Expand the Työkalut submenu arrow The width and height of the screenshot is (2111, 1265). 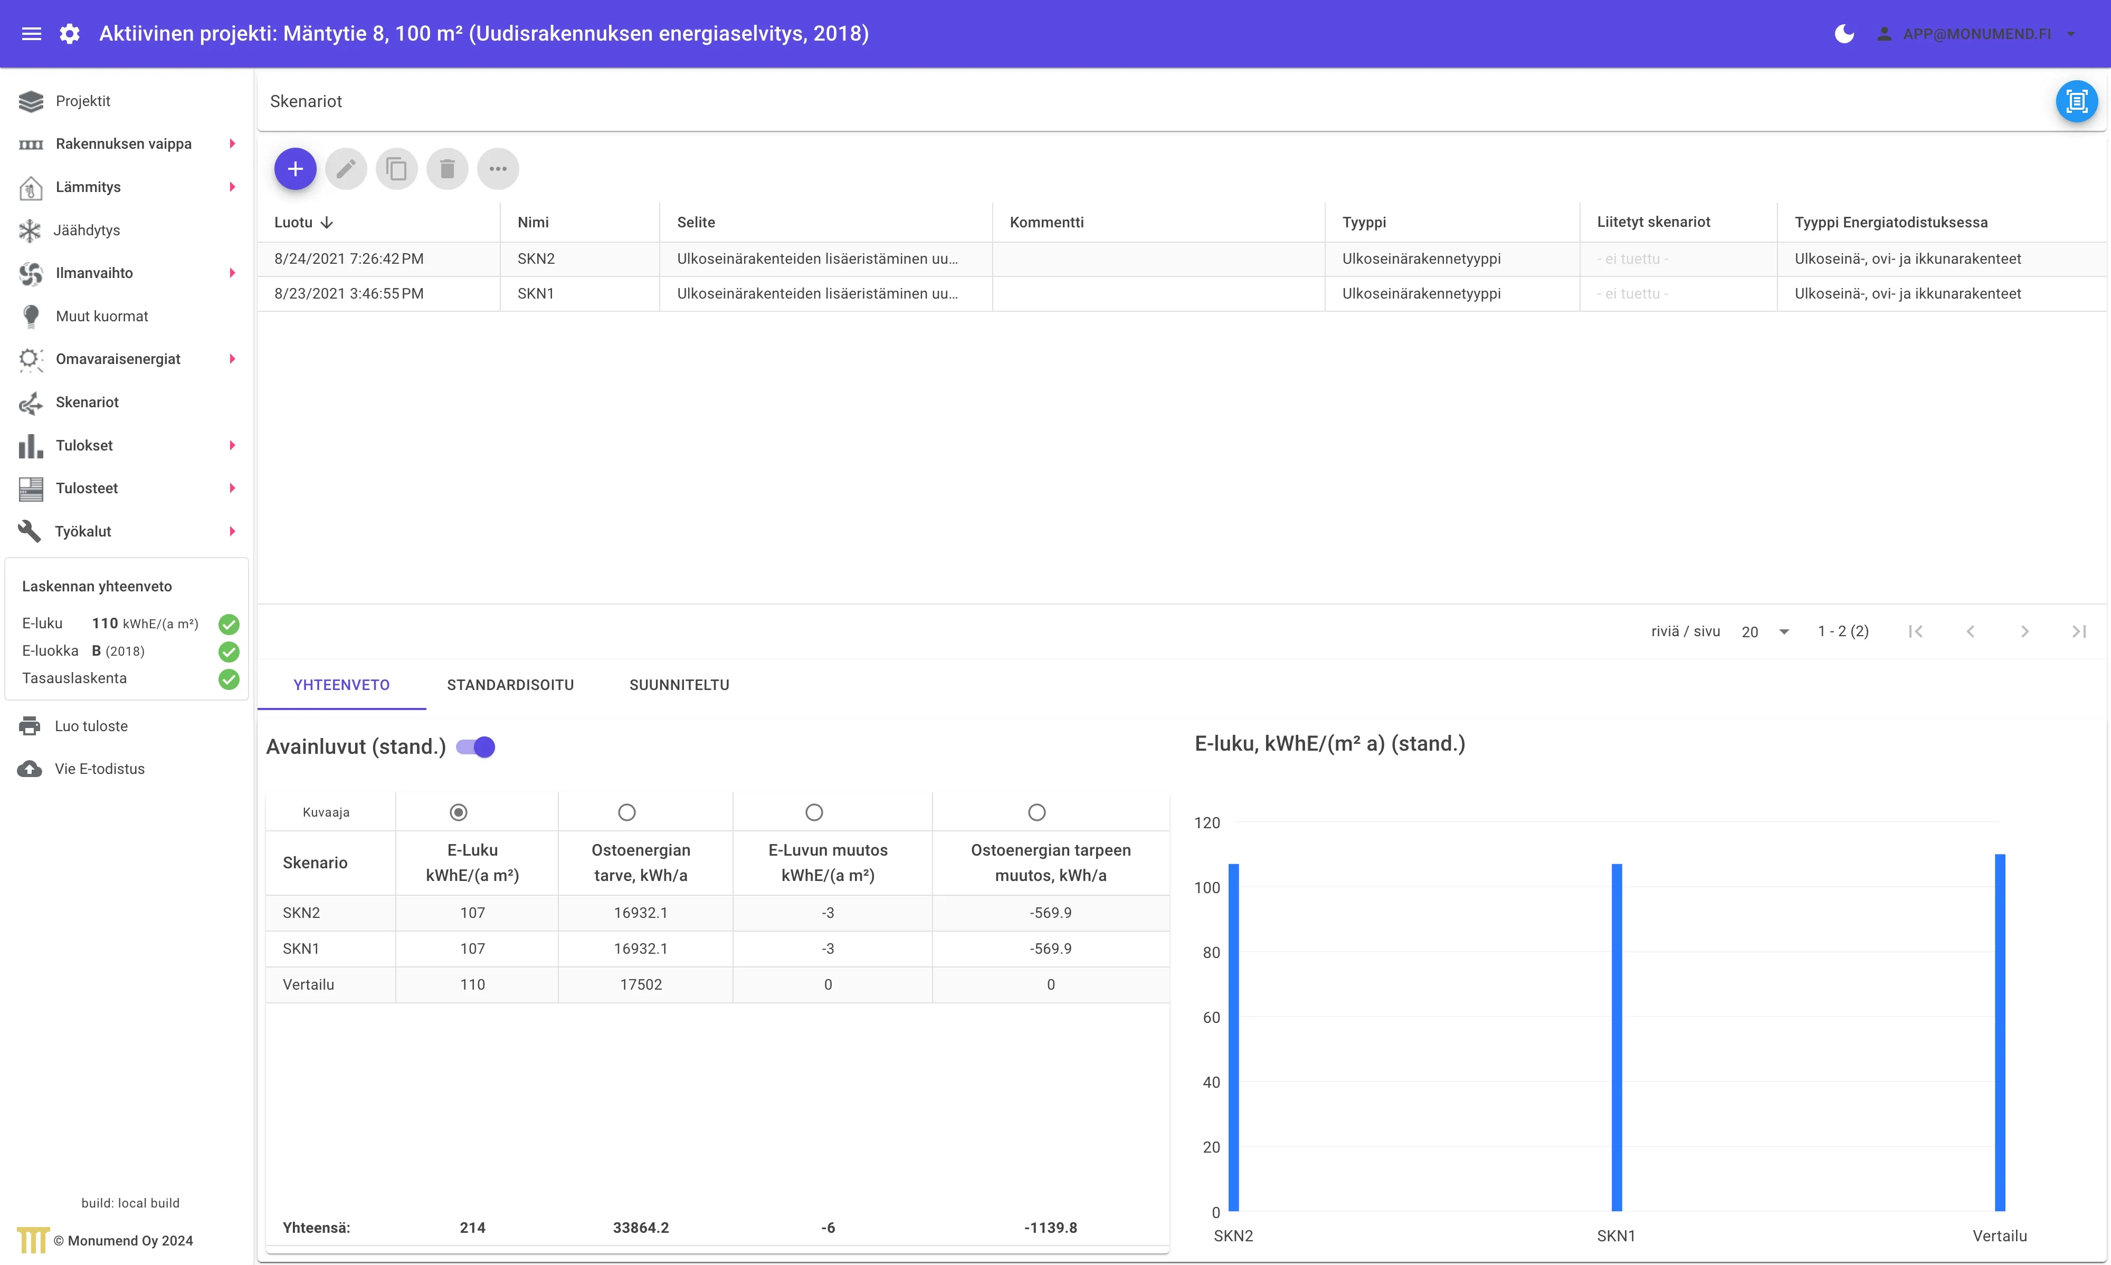(232, 531)
